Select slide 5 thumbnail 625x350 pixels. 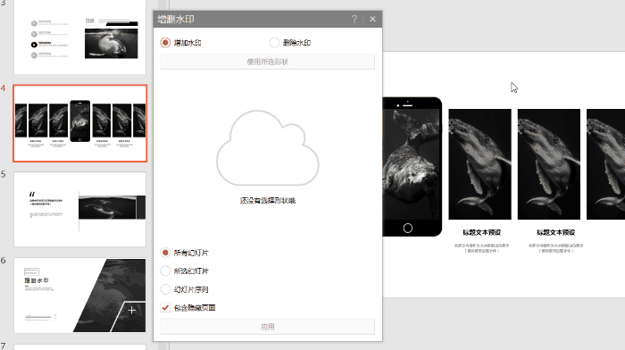(x=79, y=209)
